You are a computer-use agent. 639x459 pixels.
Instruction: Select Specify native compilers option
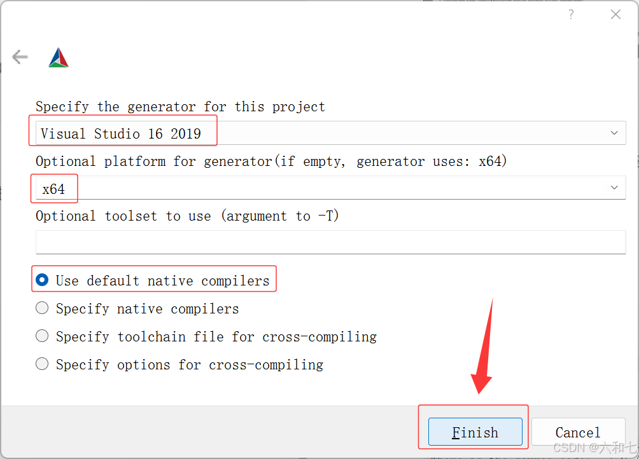pyautogui.click(x=137, y=308)
